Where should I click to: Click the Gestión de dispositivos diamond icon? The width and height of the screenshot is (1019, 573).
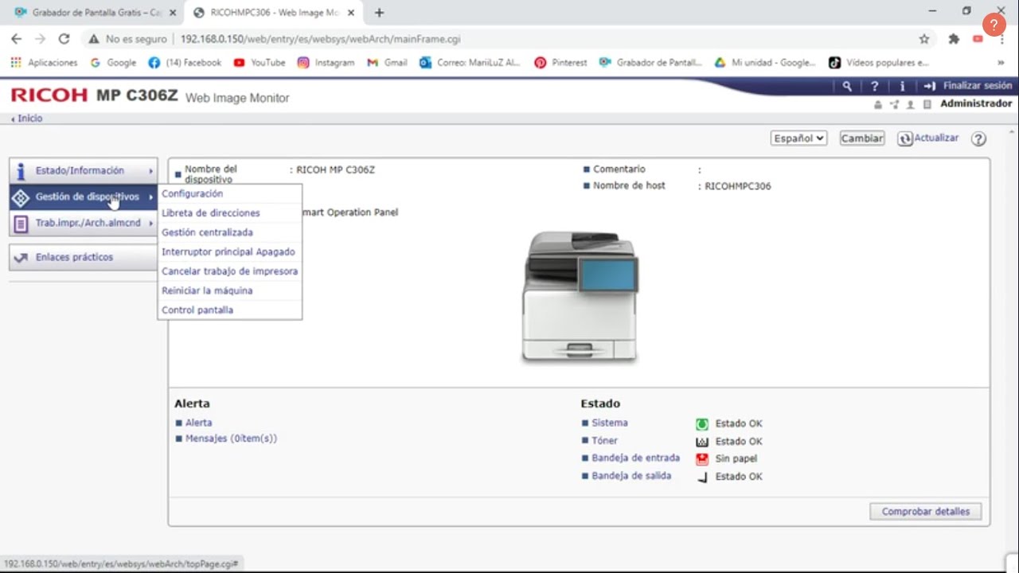point(21,197)
